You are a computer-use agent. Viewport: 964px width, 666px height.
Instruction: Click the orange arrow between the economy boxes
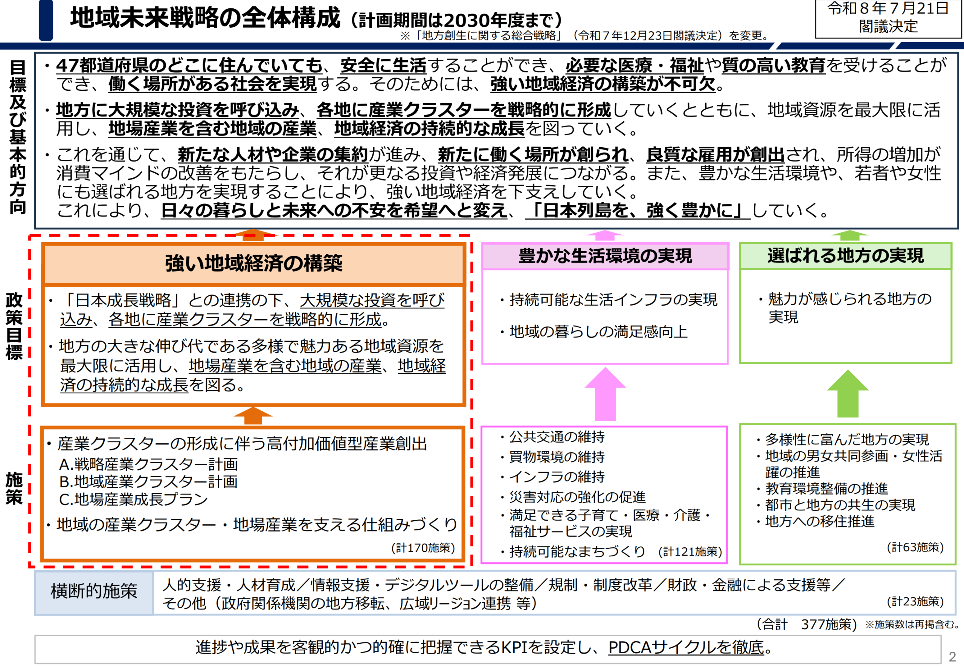click(x=253, y=415)
